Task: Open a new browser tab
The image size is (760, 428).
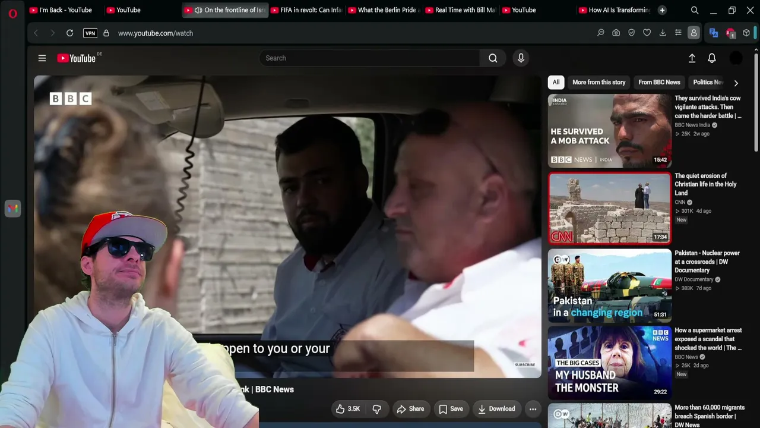Action: 662,10
